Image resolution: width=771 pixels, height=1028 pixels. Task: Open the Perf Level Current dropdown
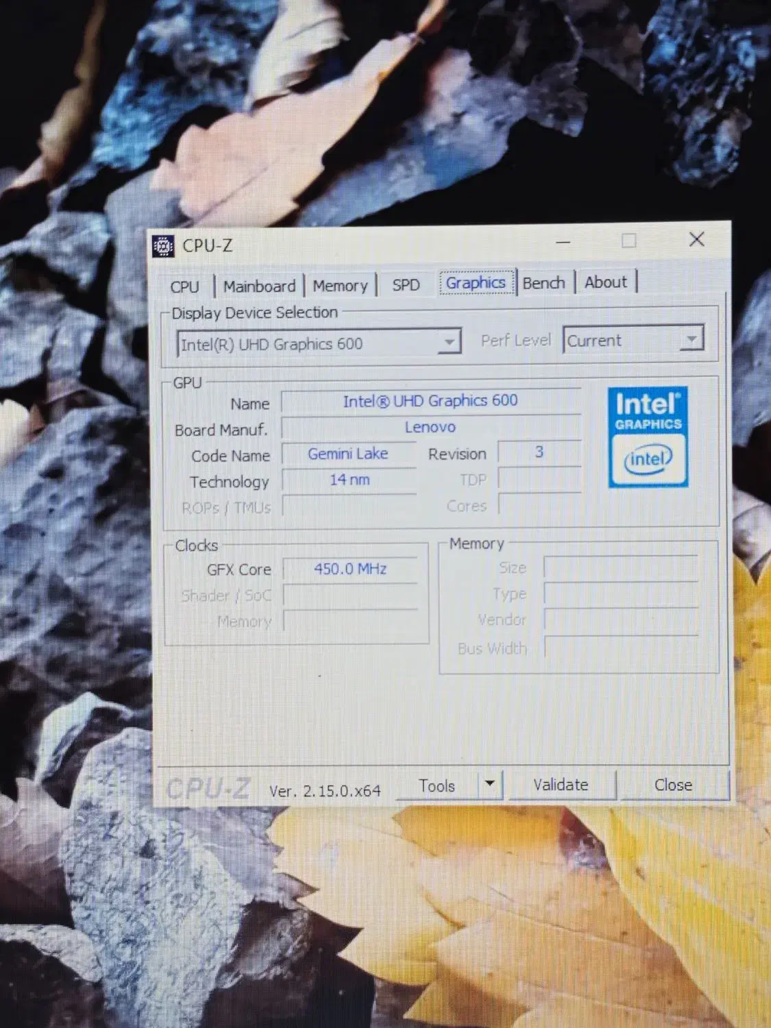691,339
